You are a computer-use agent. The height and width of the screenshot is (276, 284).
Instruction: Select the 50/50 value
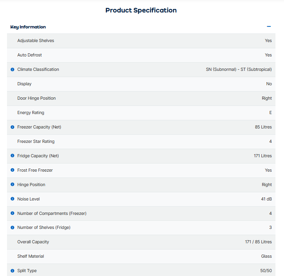point(266,271)
